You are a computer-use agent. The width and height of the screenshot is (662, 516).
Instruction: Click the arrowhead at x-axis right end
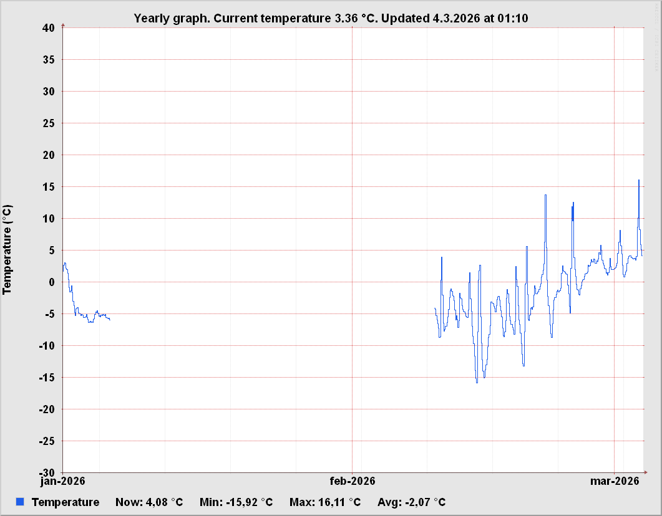(645, 472)
